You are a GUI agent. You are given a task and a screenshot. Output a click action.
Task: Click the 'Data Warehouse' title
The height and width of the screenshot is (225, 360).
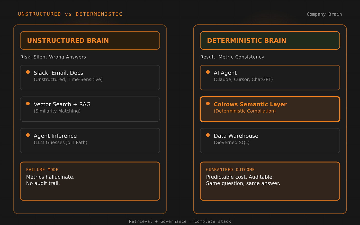point(236,136)
